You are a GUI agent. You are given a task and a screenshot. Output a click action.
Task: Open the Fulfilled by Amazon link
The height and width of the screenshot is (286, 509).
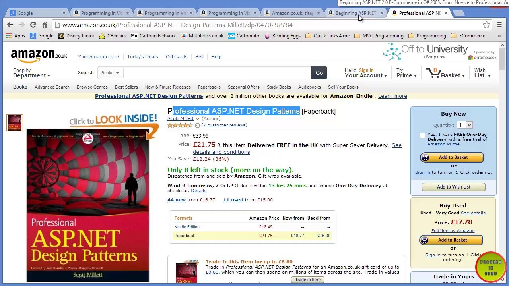453,231
